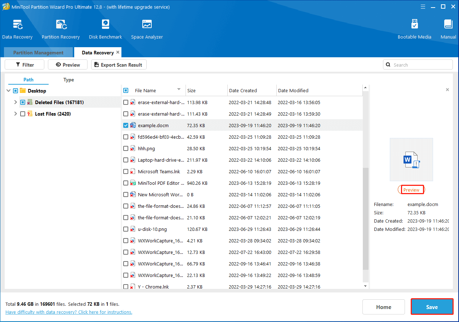This screenshot has width=459, height=322.
Task: Click the file list scroll up arrow
Action: (x=366, y=88)
